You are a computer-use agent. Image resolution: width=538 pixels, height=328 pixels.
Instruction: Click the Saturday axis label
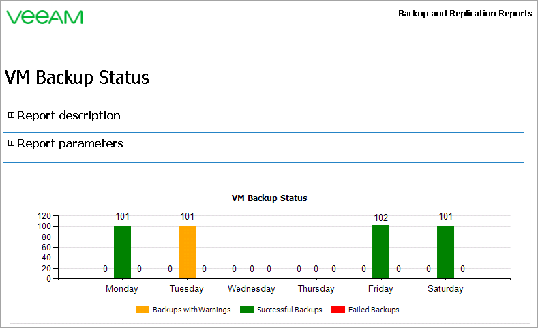click(445, 289)
